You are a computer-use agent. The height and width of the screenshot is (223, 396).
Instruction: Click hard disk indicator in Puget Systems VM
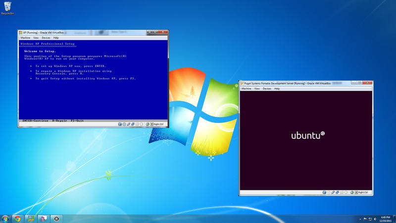pyautogui.click(x=324, y=192)
